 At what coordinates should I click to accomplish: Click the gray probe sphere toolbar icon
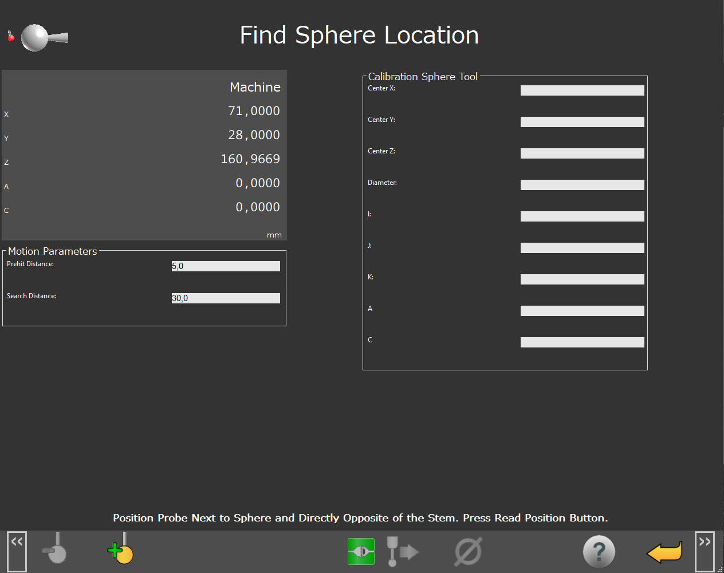point(56,551)
